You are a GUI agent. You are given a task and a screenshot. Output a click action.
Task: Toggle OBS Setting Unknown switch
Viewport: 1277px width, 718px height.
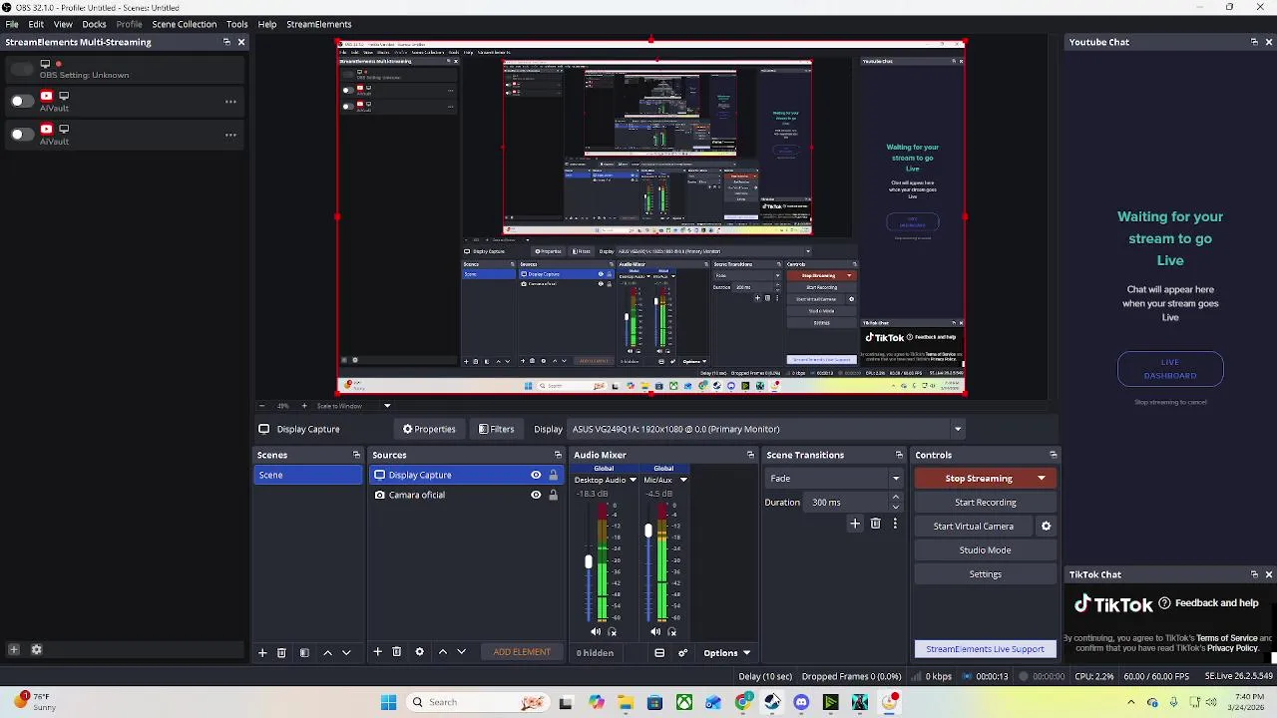20,69
